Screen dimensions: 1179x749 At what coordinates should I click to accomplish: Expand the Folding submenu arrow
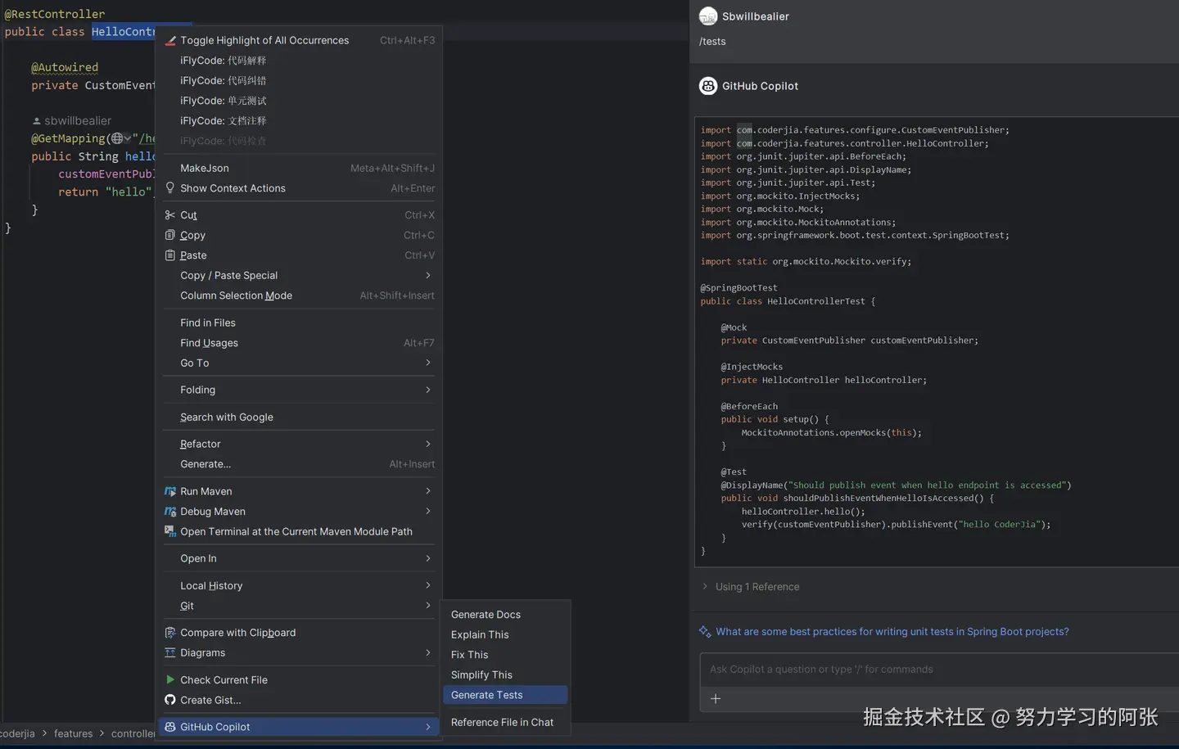428,390
